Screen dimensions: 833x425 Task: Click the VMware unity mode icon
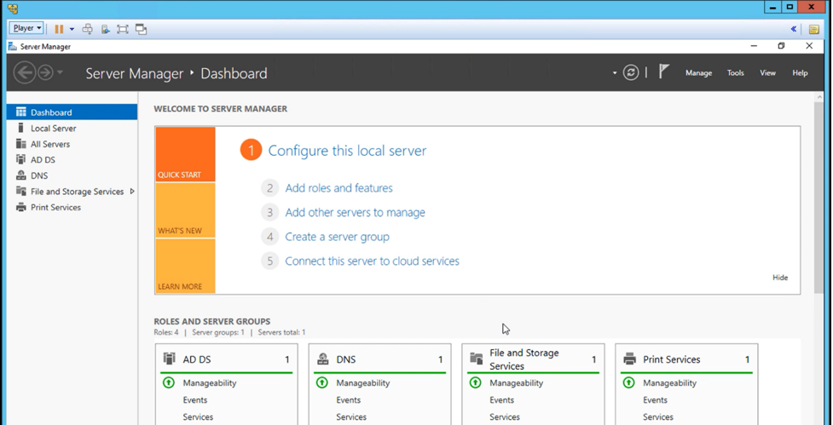142,29
